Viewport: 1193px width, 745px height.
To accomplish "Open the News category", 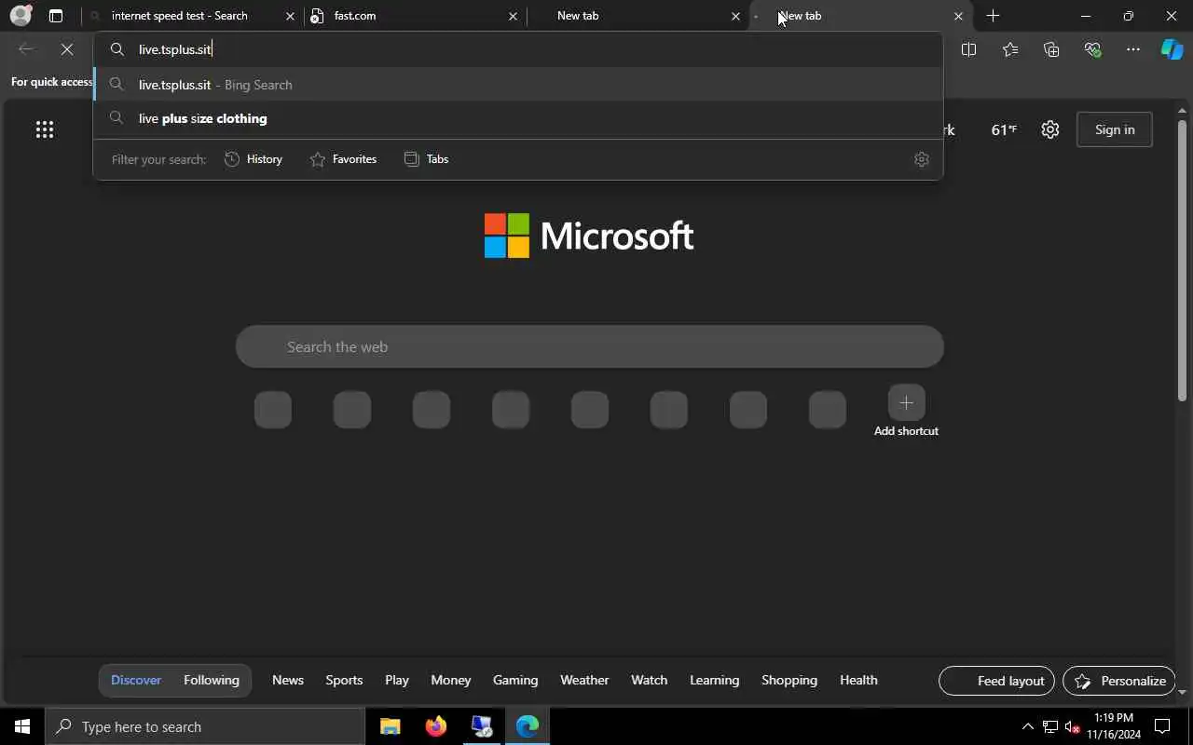I will (288, 680).
